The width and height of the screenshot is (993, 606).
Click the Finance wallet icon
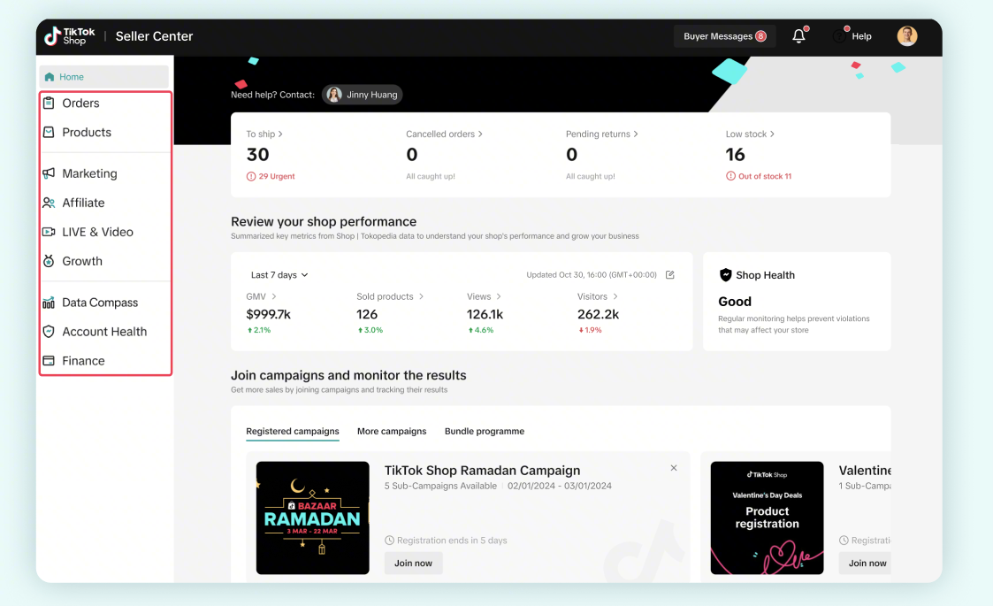point(49,361)
